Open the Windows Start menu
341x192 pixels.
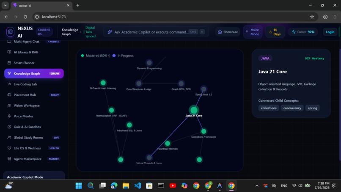(79, 186)
